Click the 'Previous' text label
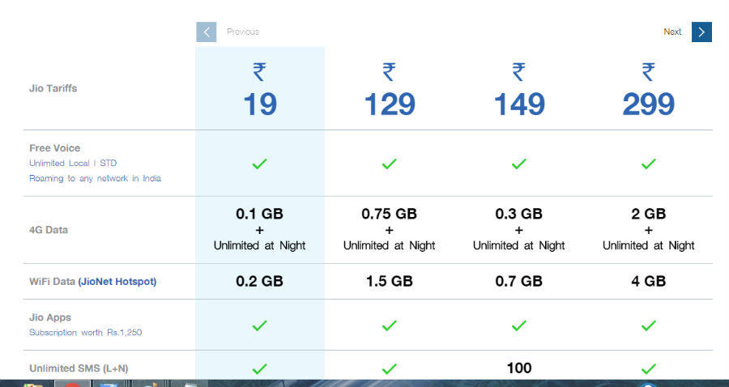 click(243, 32)
